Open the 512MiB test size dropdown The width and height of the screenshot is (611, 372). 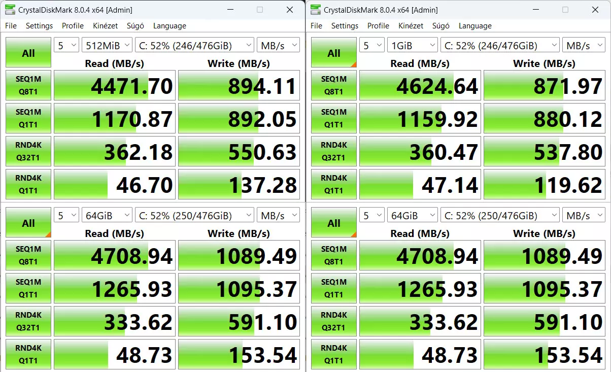pyautogui.click(x=107, y=45)
